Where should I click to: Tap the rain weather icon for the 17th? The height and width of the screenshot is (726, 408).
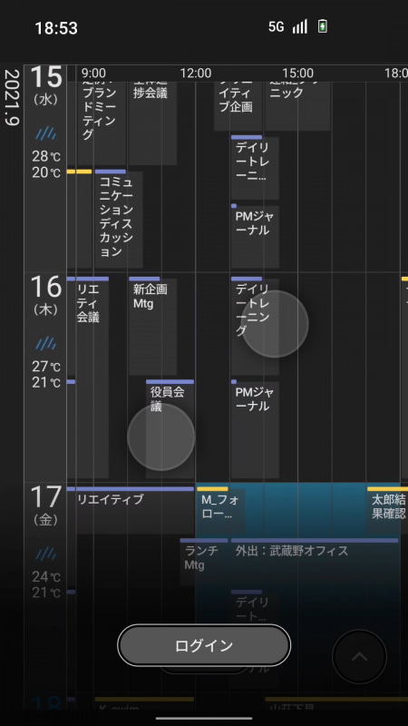click(x=46, y=554)
